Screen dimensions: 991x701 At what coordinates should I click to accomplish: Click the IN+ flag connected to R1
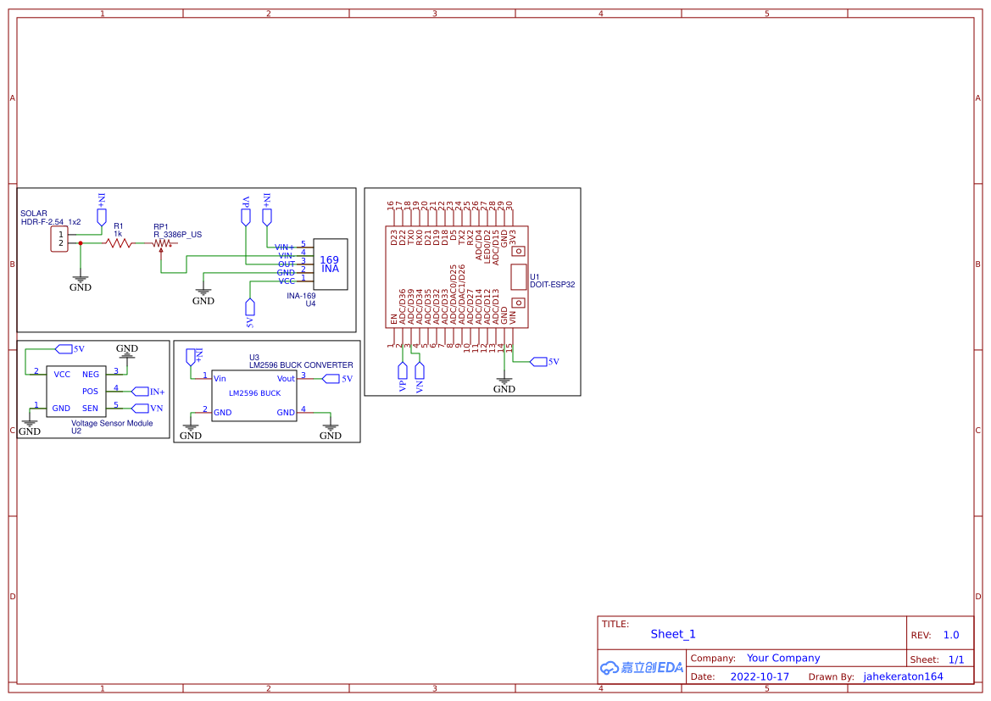pyautogui.click(x=266, y=214)
